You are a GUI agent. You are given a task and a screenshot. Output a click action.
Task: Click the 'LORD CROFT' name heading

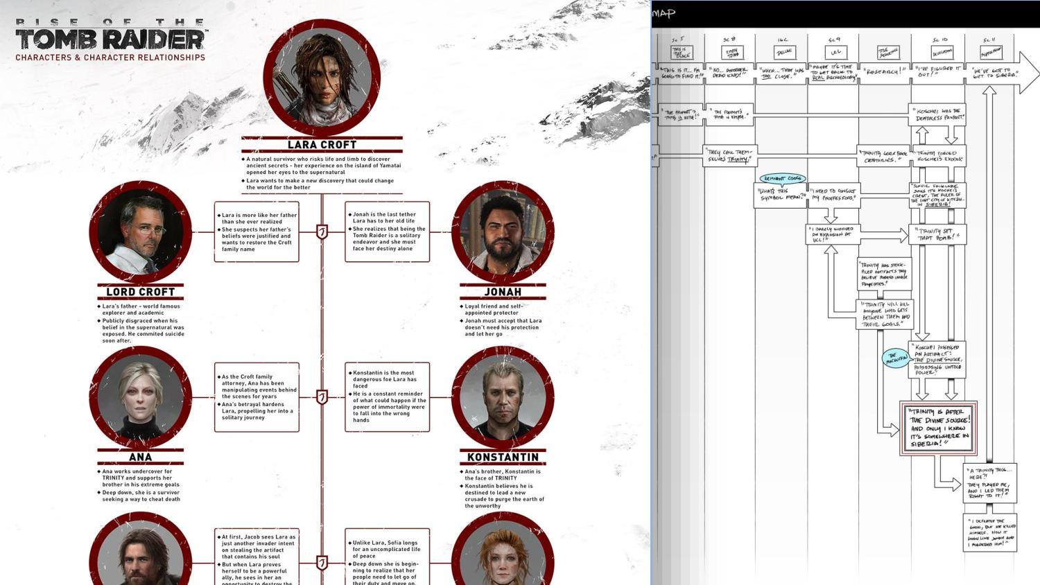pos(140,292)
